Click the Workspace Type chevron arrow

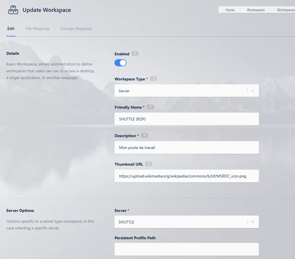253,91
